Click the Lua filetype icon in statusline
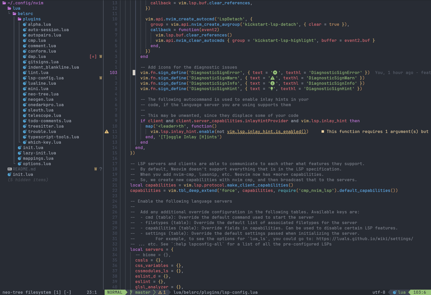The width and height of the screenshot is (431, 295). [x=395, y=292]
